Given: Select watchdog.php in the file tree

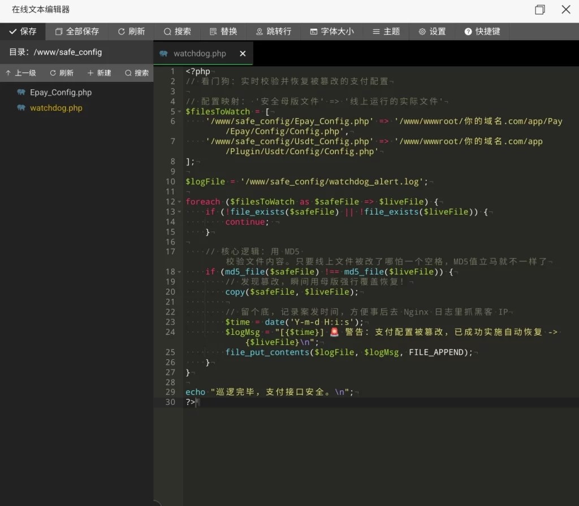Looking at the screenshot, I should (56, 108).
